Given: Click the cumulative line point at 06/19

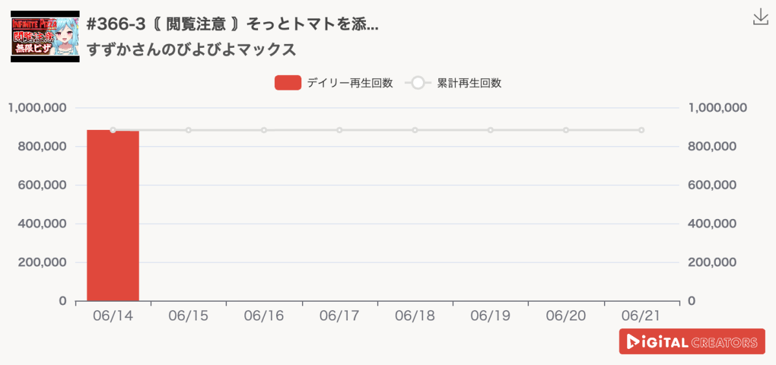Looking at the screenshot, I should tap(491, 130).
